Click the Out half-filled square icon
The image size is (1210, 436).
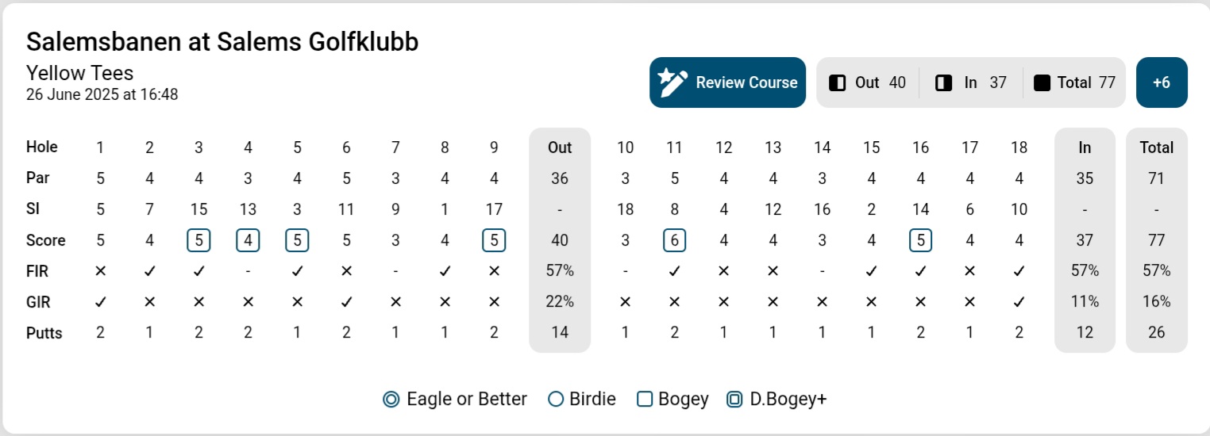[x=837, y=82]
